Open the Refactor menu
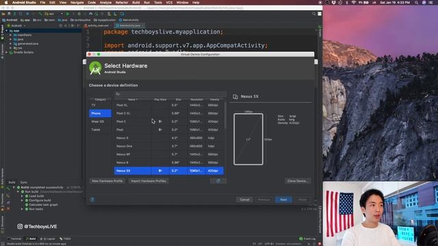Viewport: 438px width, 246px height. point(122,3)
